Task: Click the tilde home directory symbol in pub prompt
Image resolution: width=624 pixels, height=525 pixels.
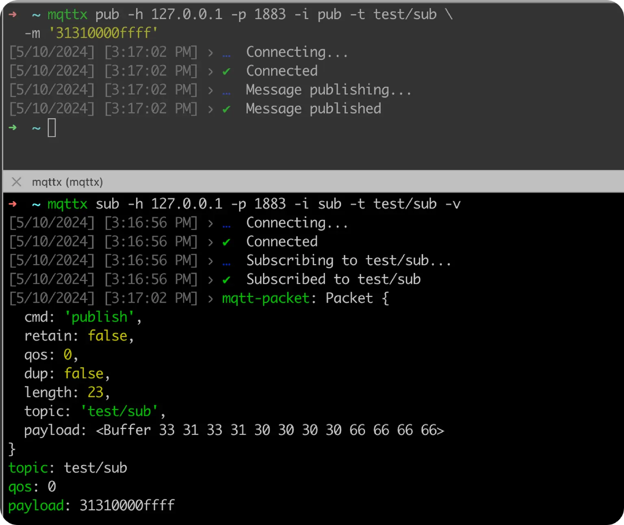Action: click(36, 15)
